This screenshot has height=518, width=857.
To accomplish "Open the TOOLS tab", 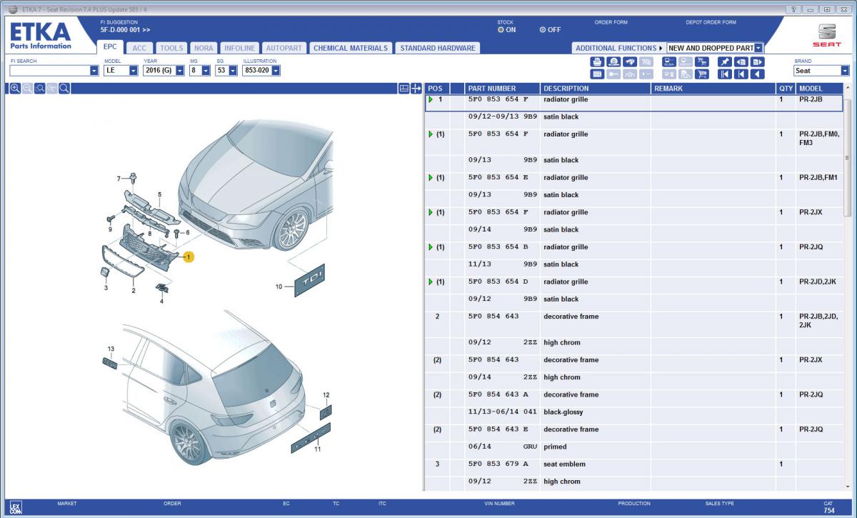I will (x=171, y=48).
